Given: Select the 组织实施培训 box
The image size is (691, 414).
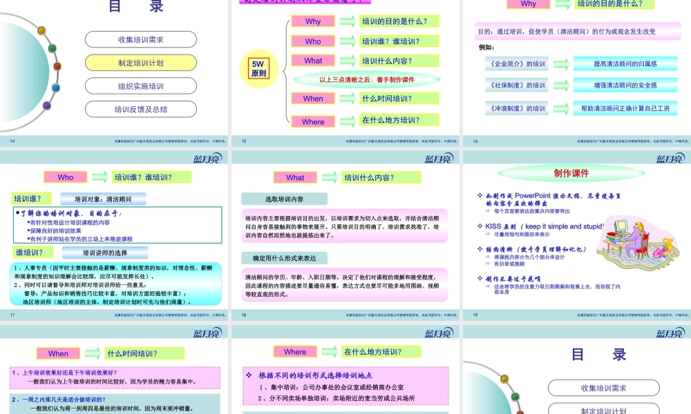Looking at the screenshot, I should pos(140,86).
